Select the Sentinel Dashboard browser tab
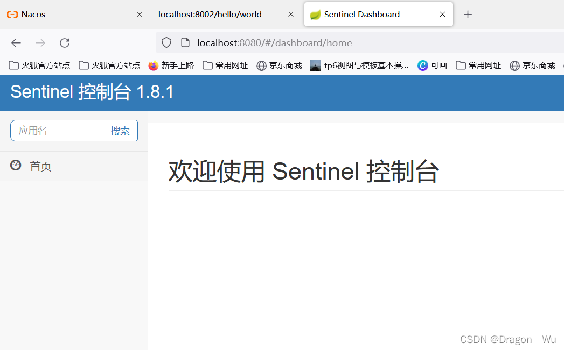This screenshot has width=564, height=350. [378, 15]
